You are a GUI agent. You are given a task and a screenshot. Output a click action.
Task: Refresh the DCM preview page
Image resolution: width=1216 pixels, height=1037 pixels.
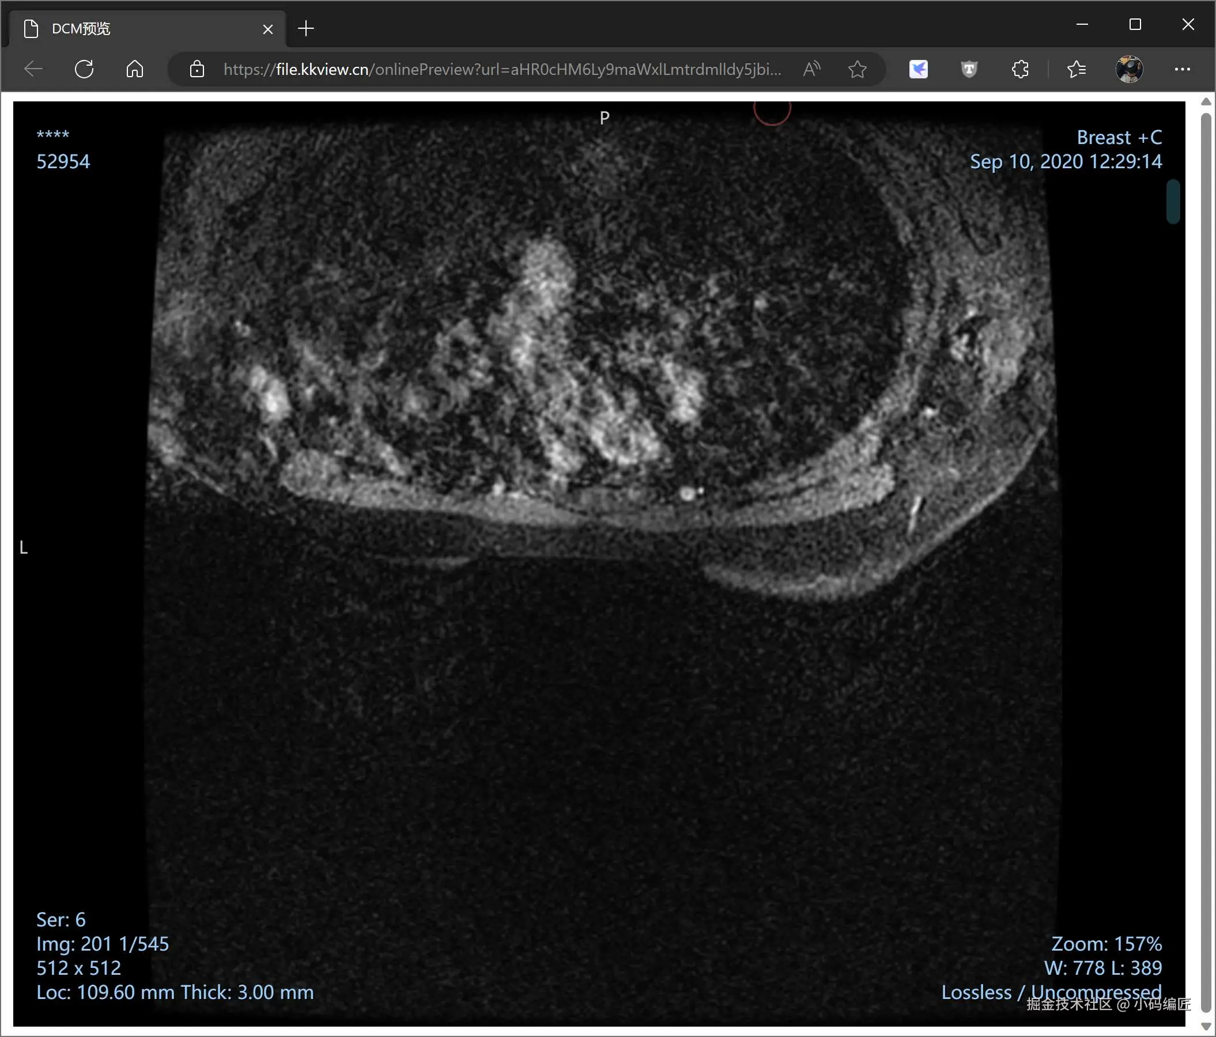[x=84, y=69]
